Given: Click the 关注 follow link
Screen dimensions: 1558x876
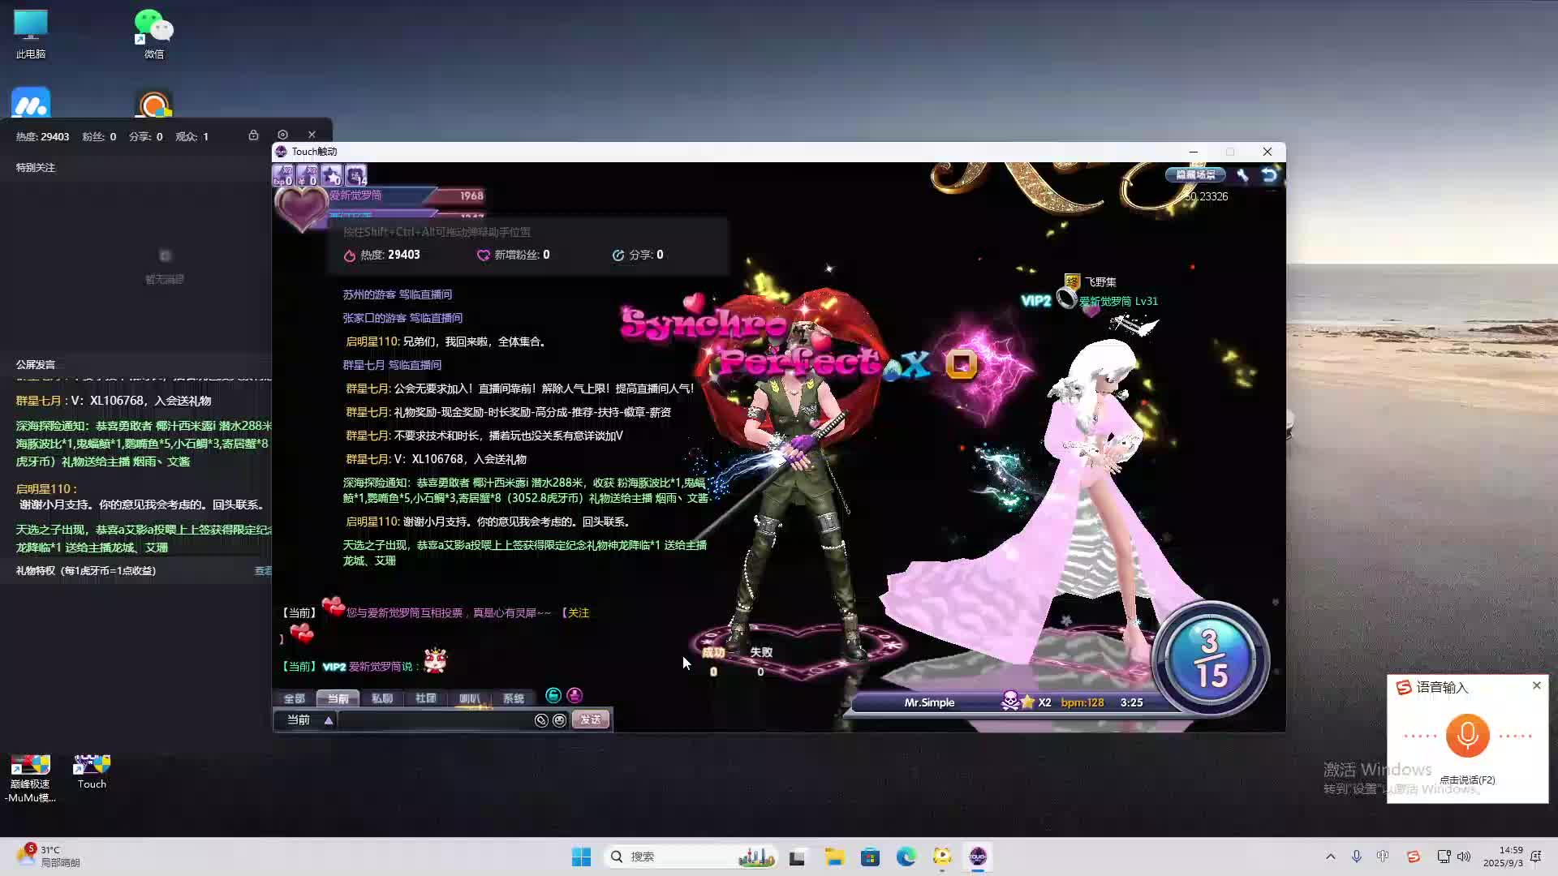Looking at the screenshot, I should click(578, 613).
